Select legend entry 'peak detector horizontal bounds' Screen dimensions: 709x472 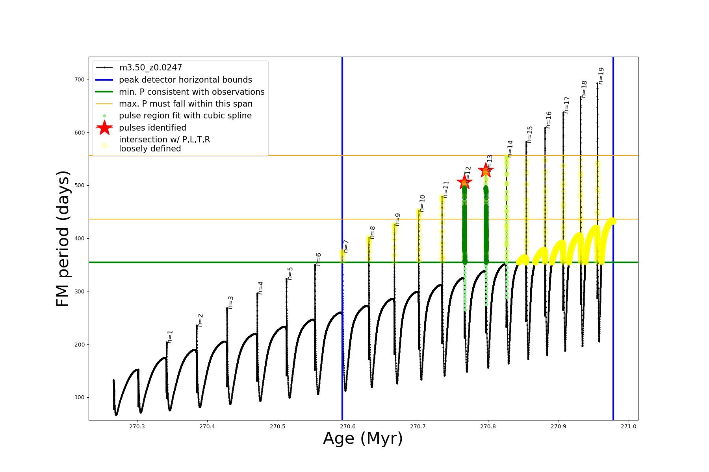click(x=186, y=80)
